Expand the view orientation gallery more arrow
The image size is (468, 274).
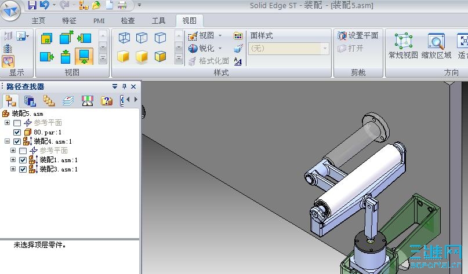coord(103,59)
